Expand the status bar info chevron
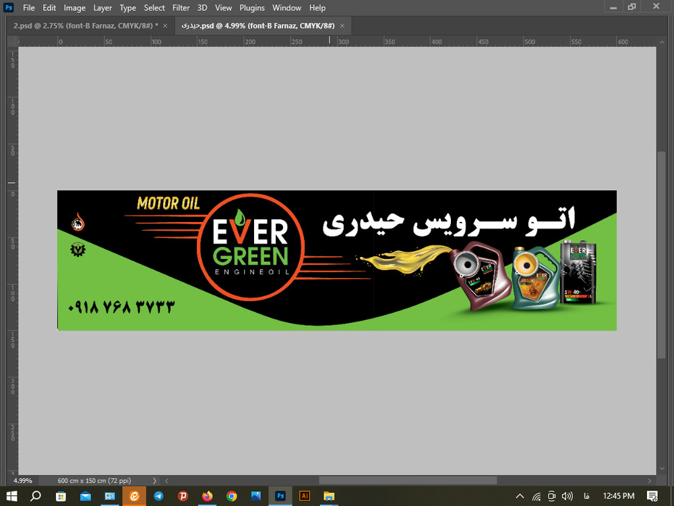The height and width of the screenshot is (506, 674). 155,480
